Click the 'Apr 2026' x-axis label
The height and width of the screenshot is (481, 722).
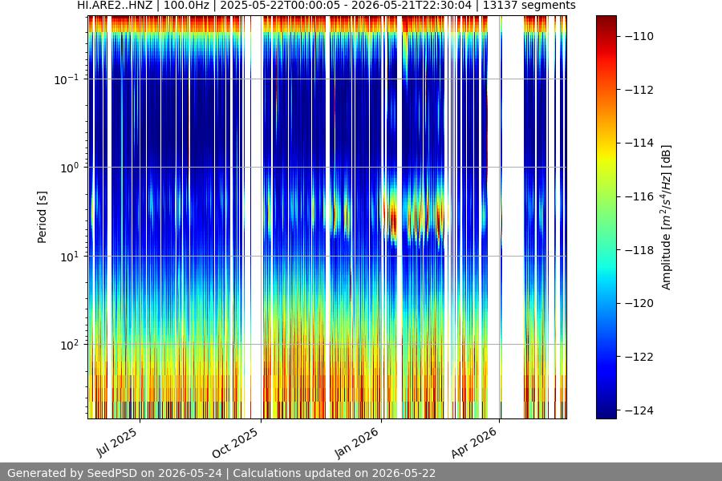tap(474, 443)
